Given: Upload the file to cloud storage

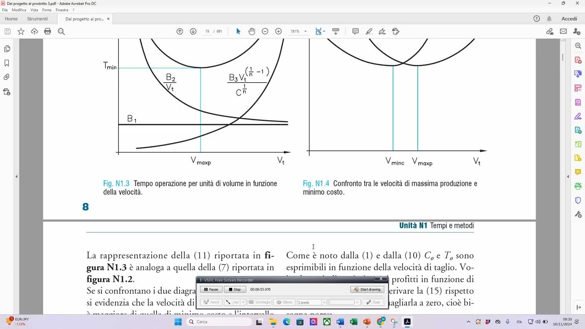Looking at the screenshot, I should tap(34, 32).
